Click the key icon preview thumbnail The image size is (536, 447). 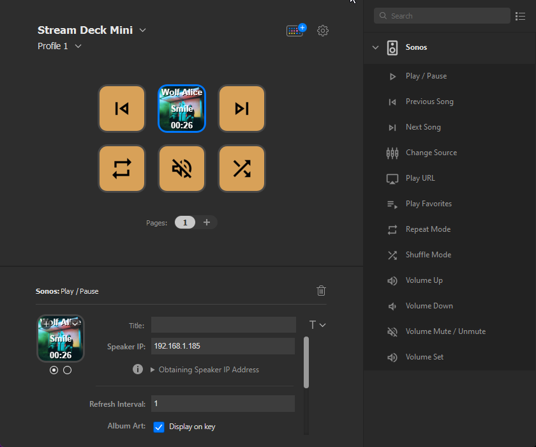pos(61,338)
